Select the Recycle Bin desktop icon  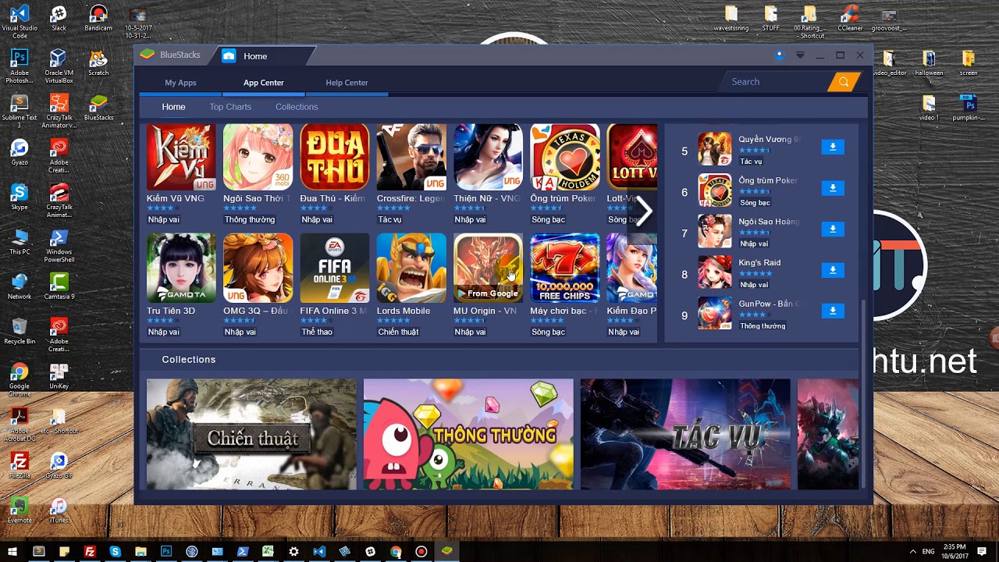(x=20, y=331)
